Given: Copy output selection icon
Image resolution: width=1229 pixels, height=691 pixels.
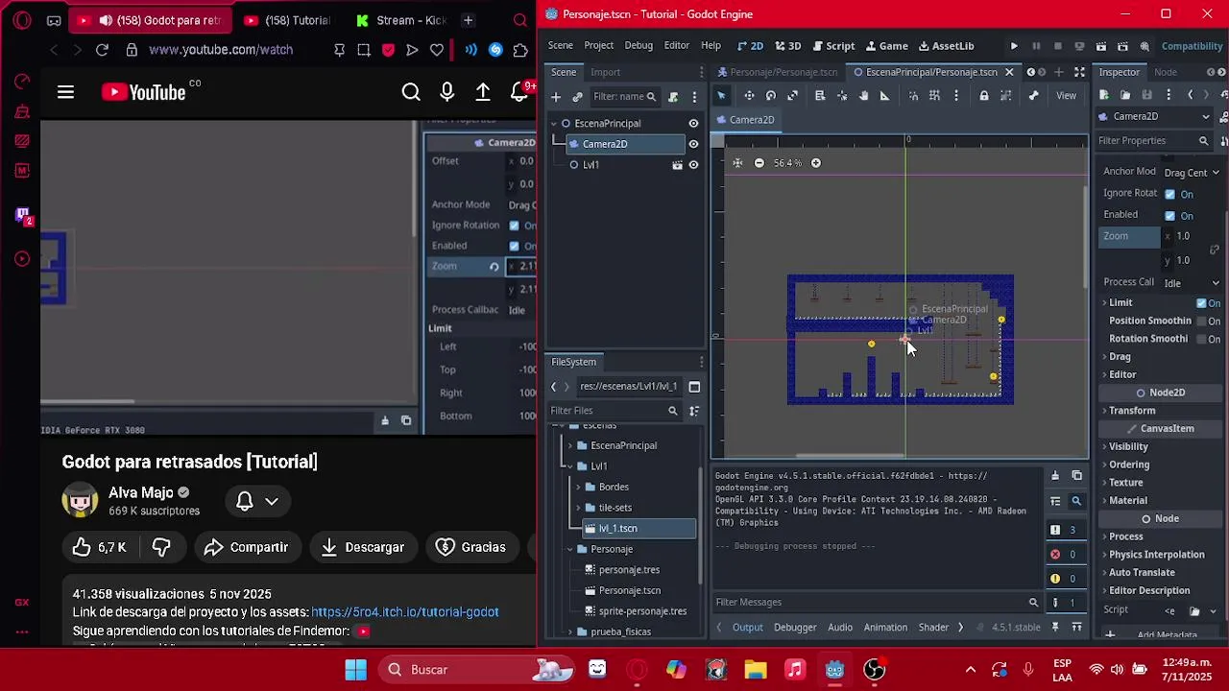Looking at the screenshot, I should point(1076,476).
